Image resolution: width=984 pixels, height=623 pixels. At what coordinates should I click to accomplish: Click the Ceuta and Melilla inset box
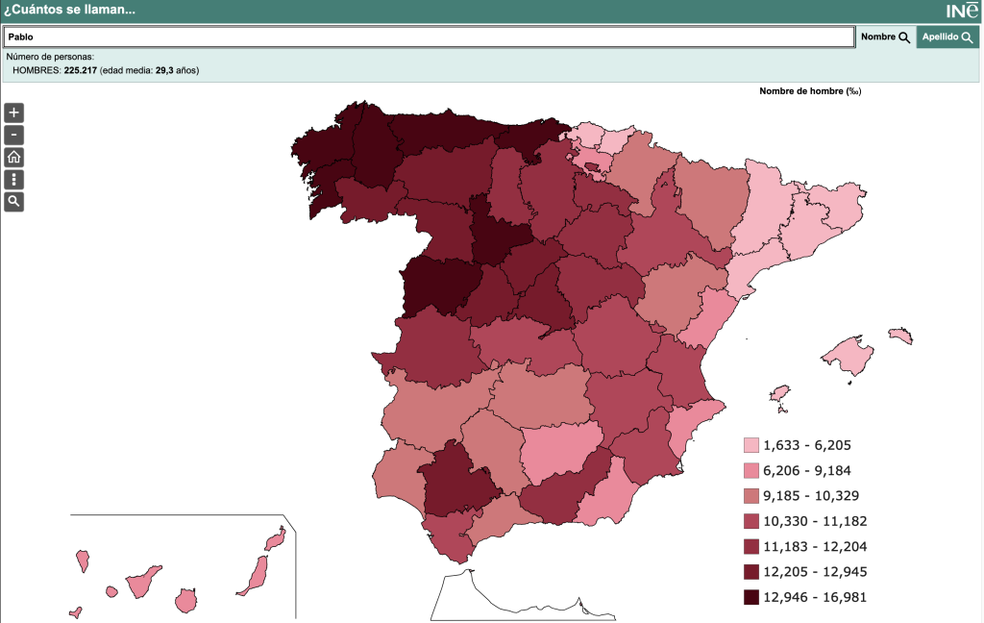tap(522, 595)
